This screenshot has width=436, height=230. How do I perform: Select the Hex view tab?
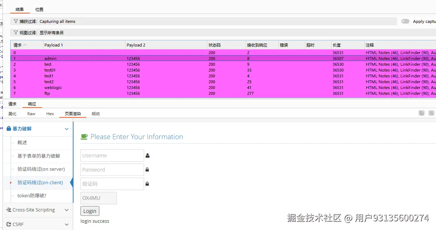pyautogui.click(x=50, y=114)
